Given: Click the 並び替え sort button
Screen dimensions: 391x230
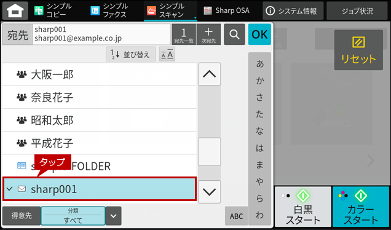Looking at the screenshot, I should [x=131, y=54].
